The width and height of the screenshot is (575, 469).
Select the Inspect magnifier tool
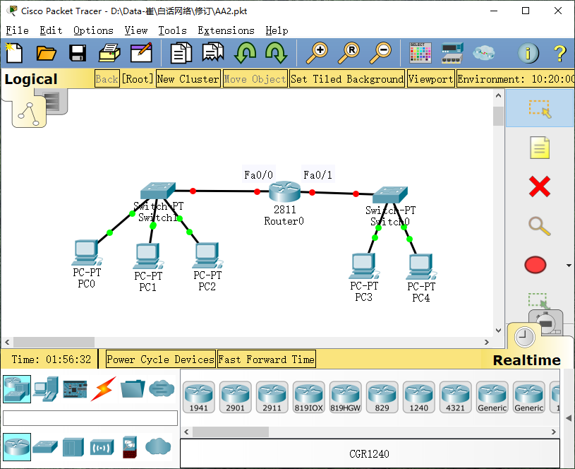(538, 226)
